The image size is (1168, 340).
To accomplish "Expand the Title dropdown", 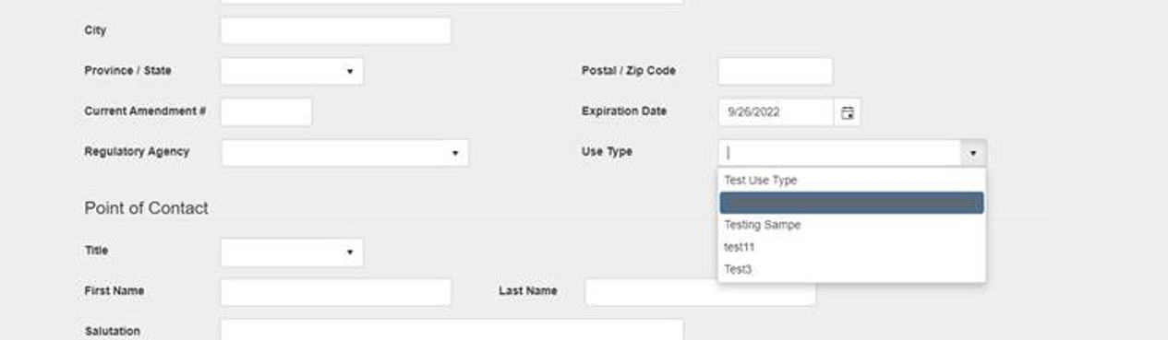I will pyautogui.click(x=292, y=252).
